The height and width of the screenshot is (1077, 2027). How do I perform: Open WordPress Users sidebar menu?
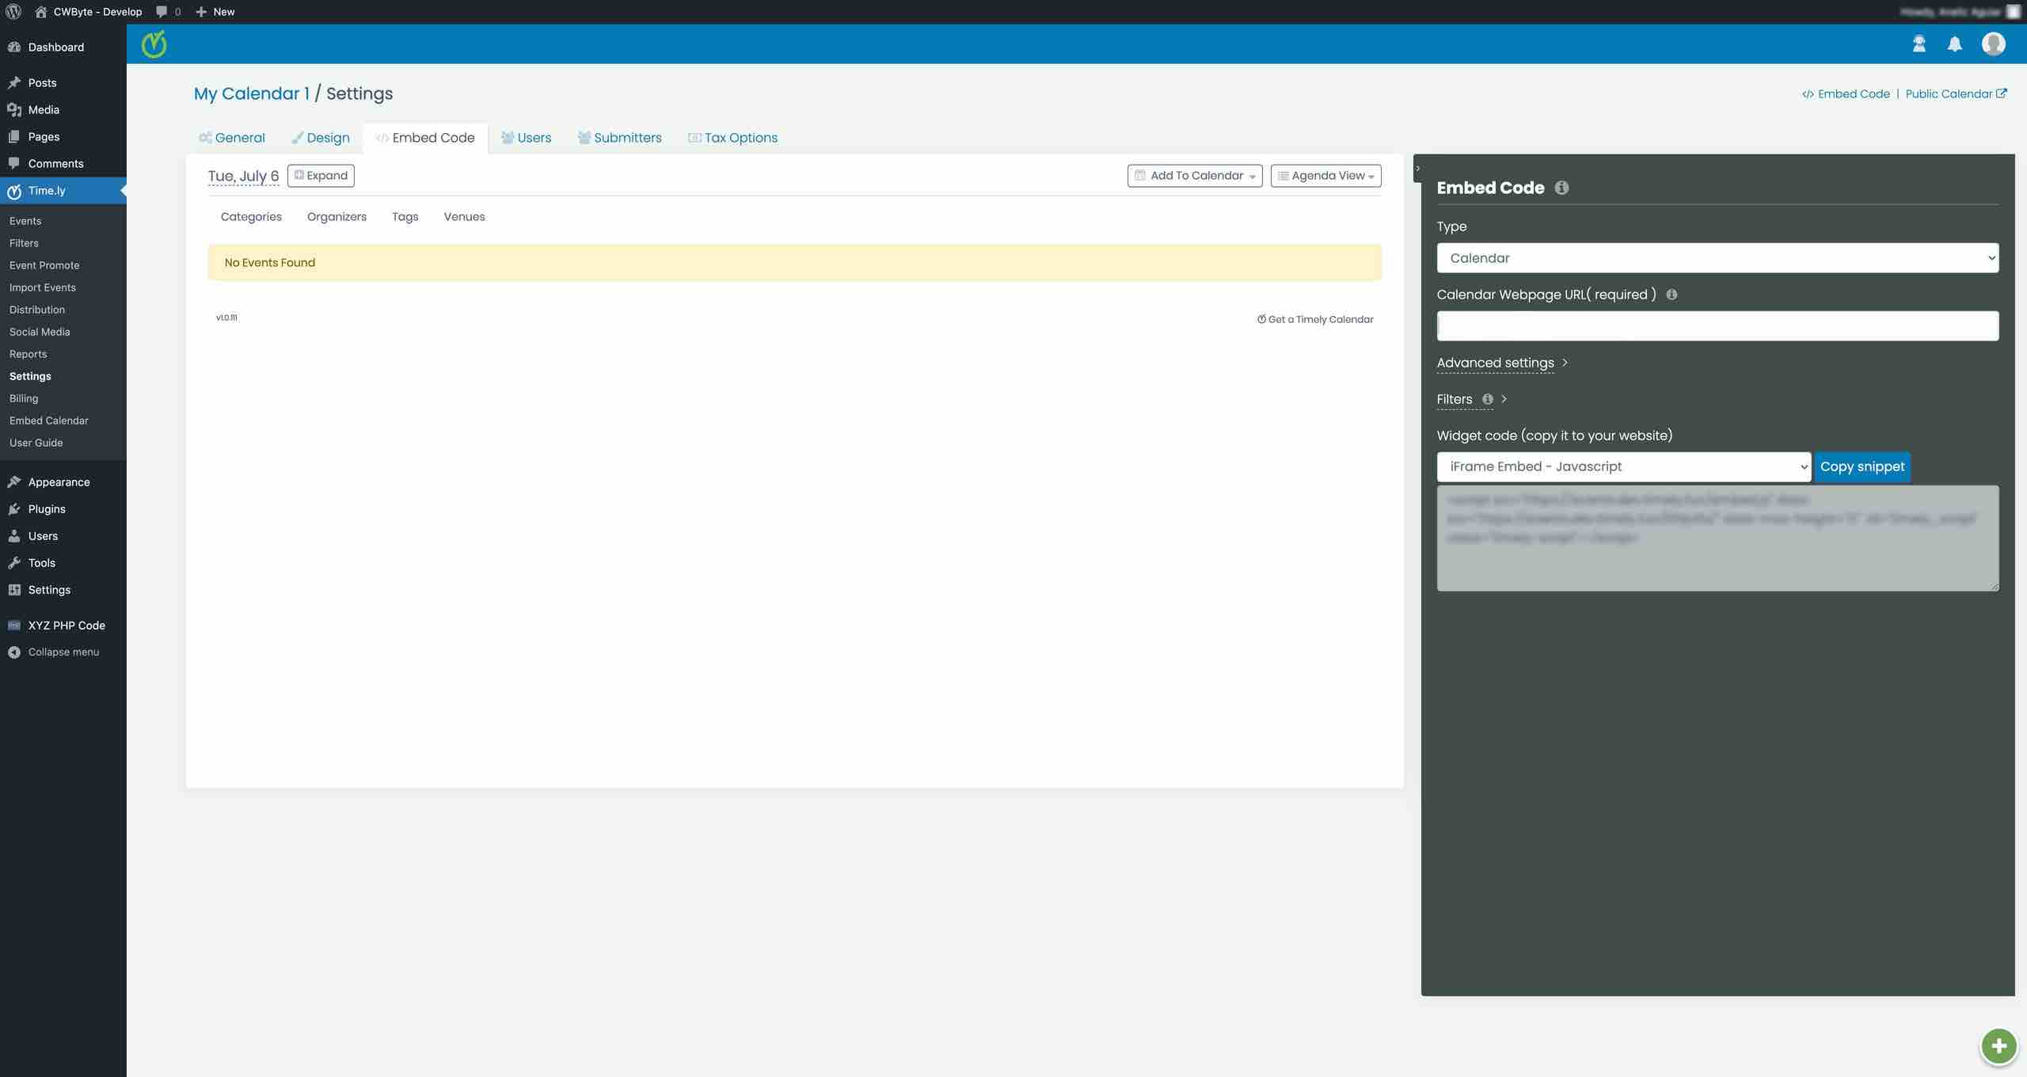[63, 536]
